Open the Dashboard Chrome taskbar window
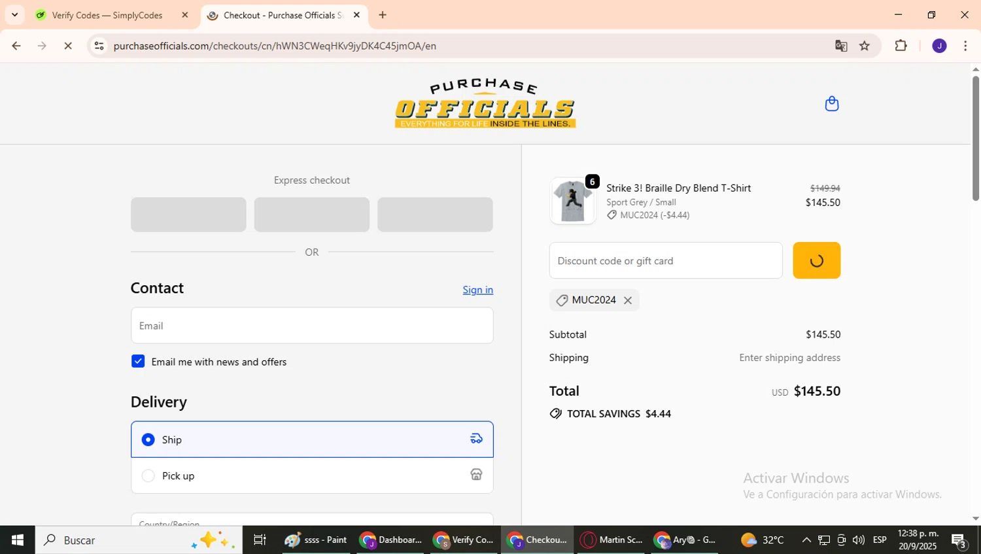Screen dimensions: 981x554 [x=392, y=540]
